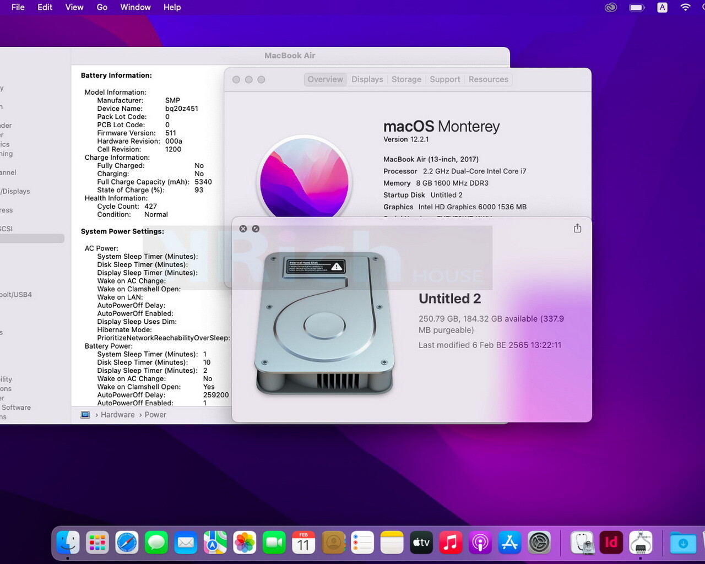Launch Apple TV from the Dock
This screenshot has height=564, width=705.
click(421, 543)
